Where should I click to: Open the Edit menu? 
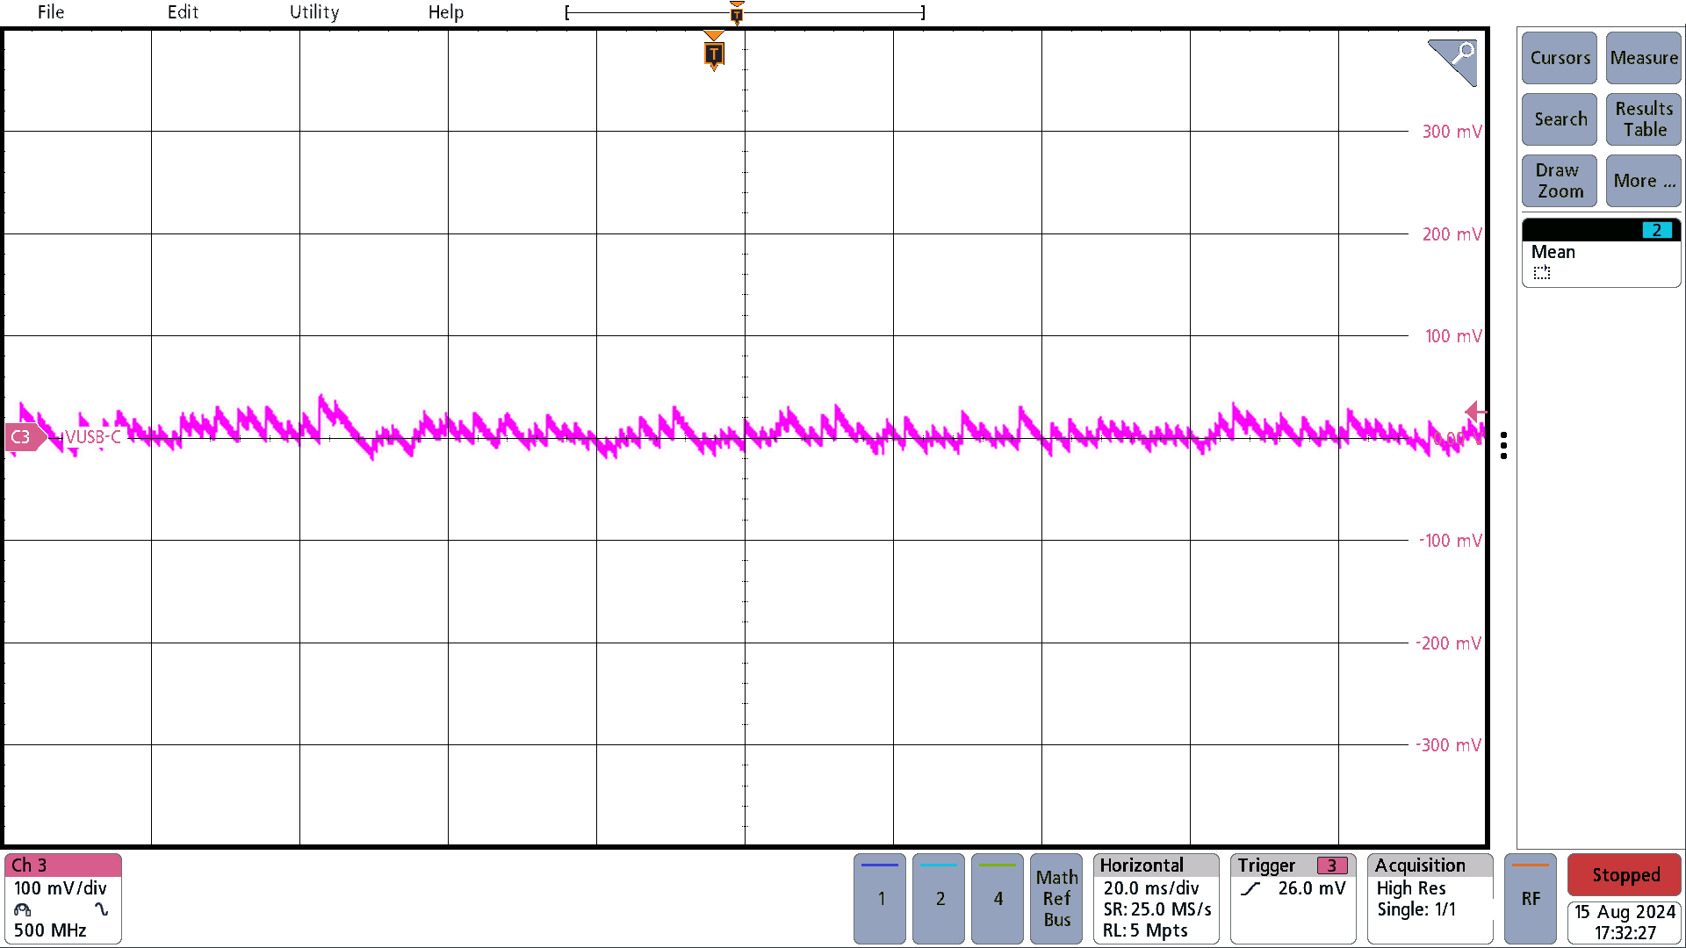[x=183, y=12]
